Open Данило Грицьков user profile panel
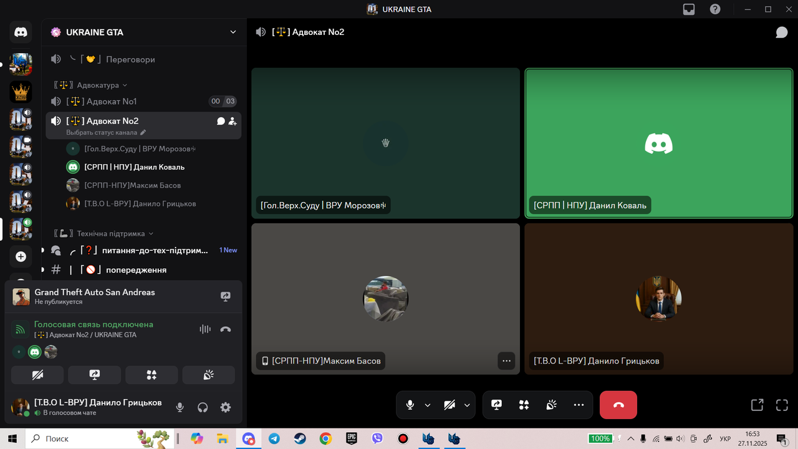Screen dimensions: 798x449 87,407
